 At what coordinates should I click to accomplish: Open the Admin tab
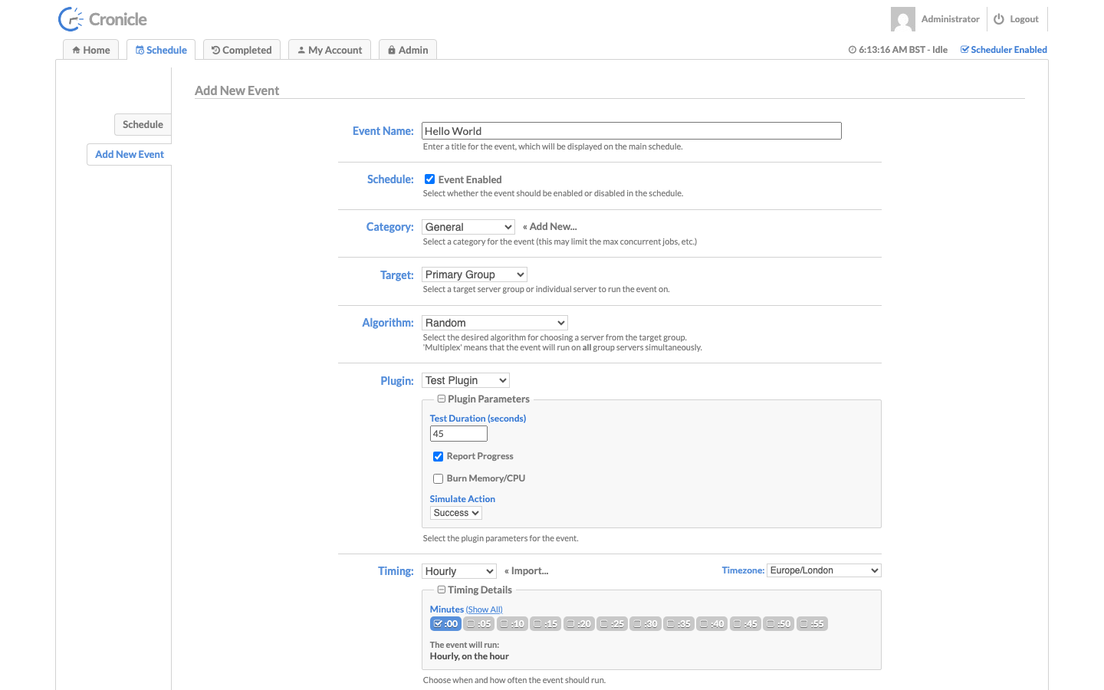pyautogui.click(x=408, y=50)
